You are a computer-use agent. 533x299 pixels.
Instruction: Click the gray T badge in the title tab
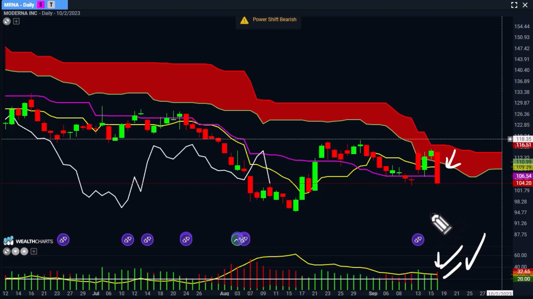tap(51, 5)
